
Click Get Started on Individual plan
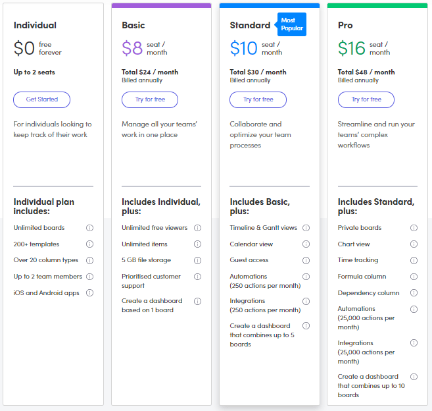point(42,99)
